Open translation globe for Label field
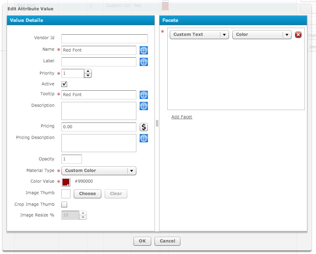 pos(144,62)
